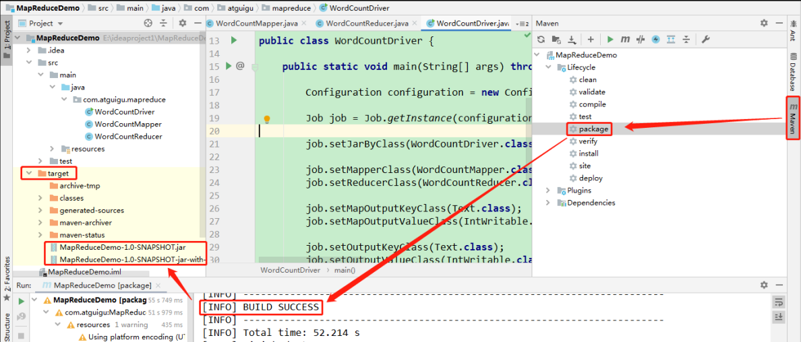
Task: Toggle Skip Tests Mode lightning icon
Action: [655, 40]
